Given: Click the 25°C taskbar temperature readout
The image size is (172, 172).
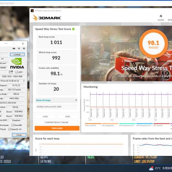Looking at the screenshot, I should (158, 168).
